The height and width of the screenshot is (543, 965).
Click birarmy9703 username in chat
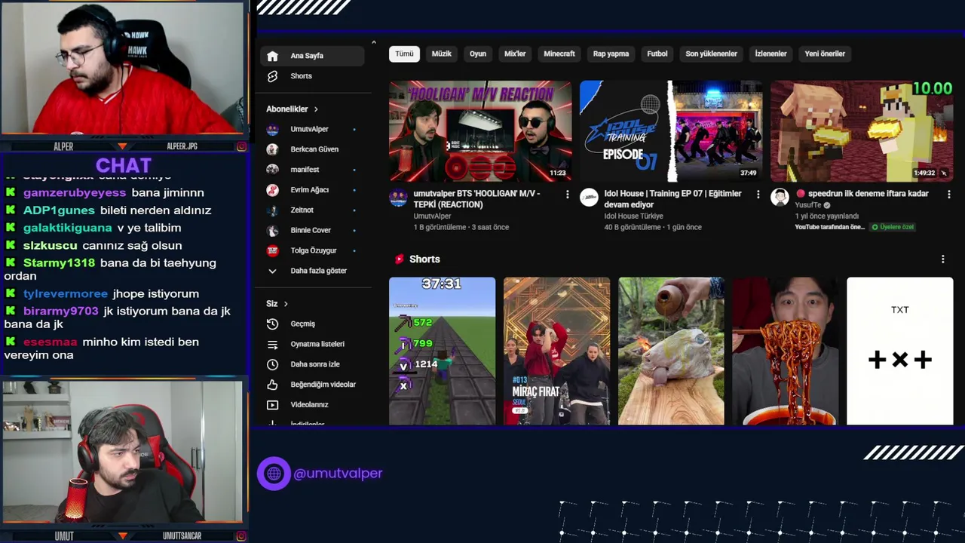click(x=61, y=311)
